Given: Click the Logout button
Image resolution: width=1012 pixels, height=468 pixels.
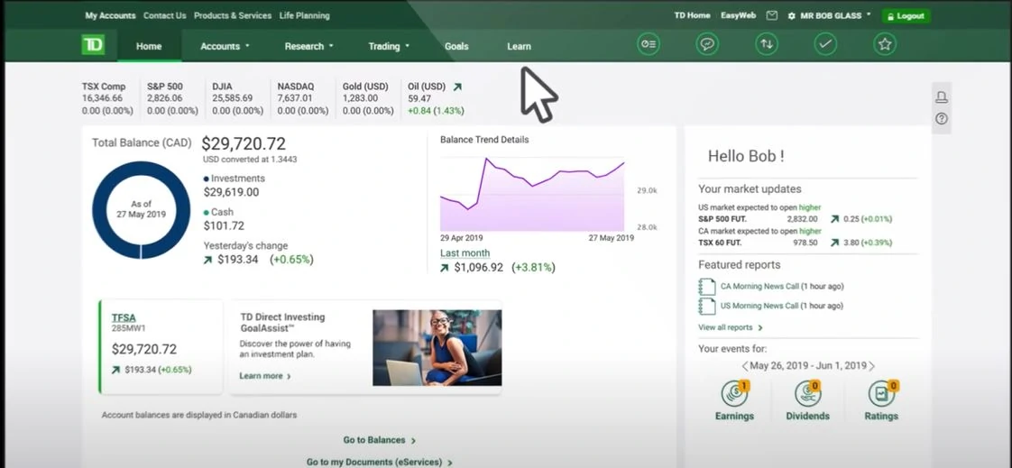Looking at the screenshot, I should click(906, 15).
